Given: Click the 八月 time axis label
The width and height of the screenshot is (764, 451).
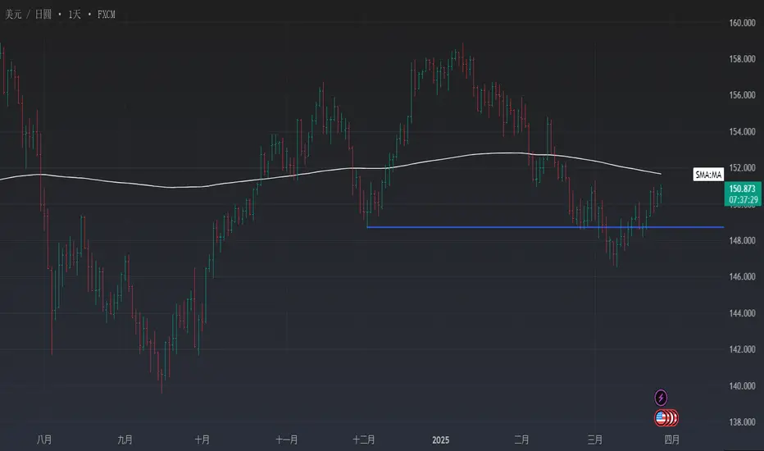Looking at the screenshot, I should [x=44, y=440].
